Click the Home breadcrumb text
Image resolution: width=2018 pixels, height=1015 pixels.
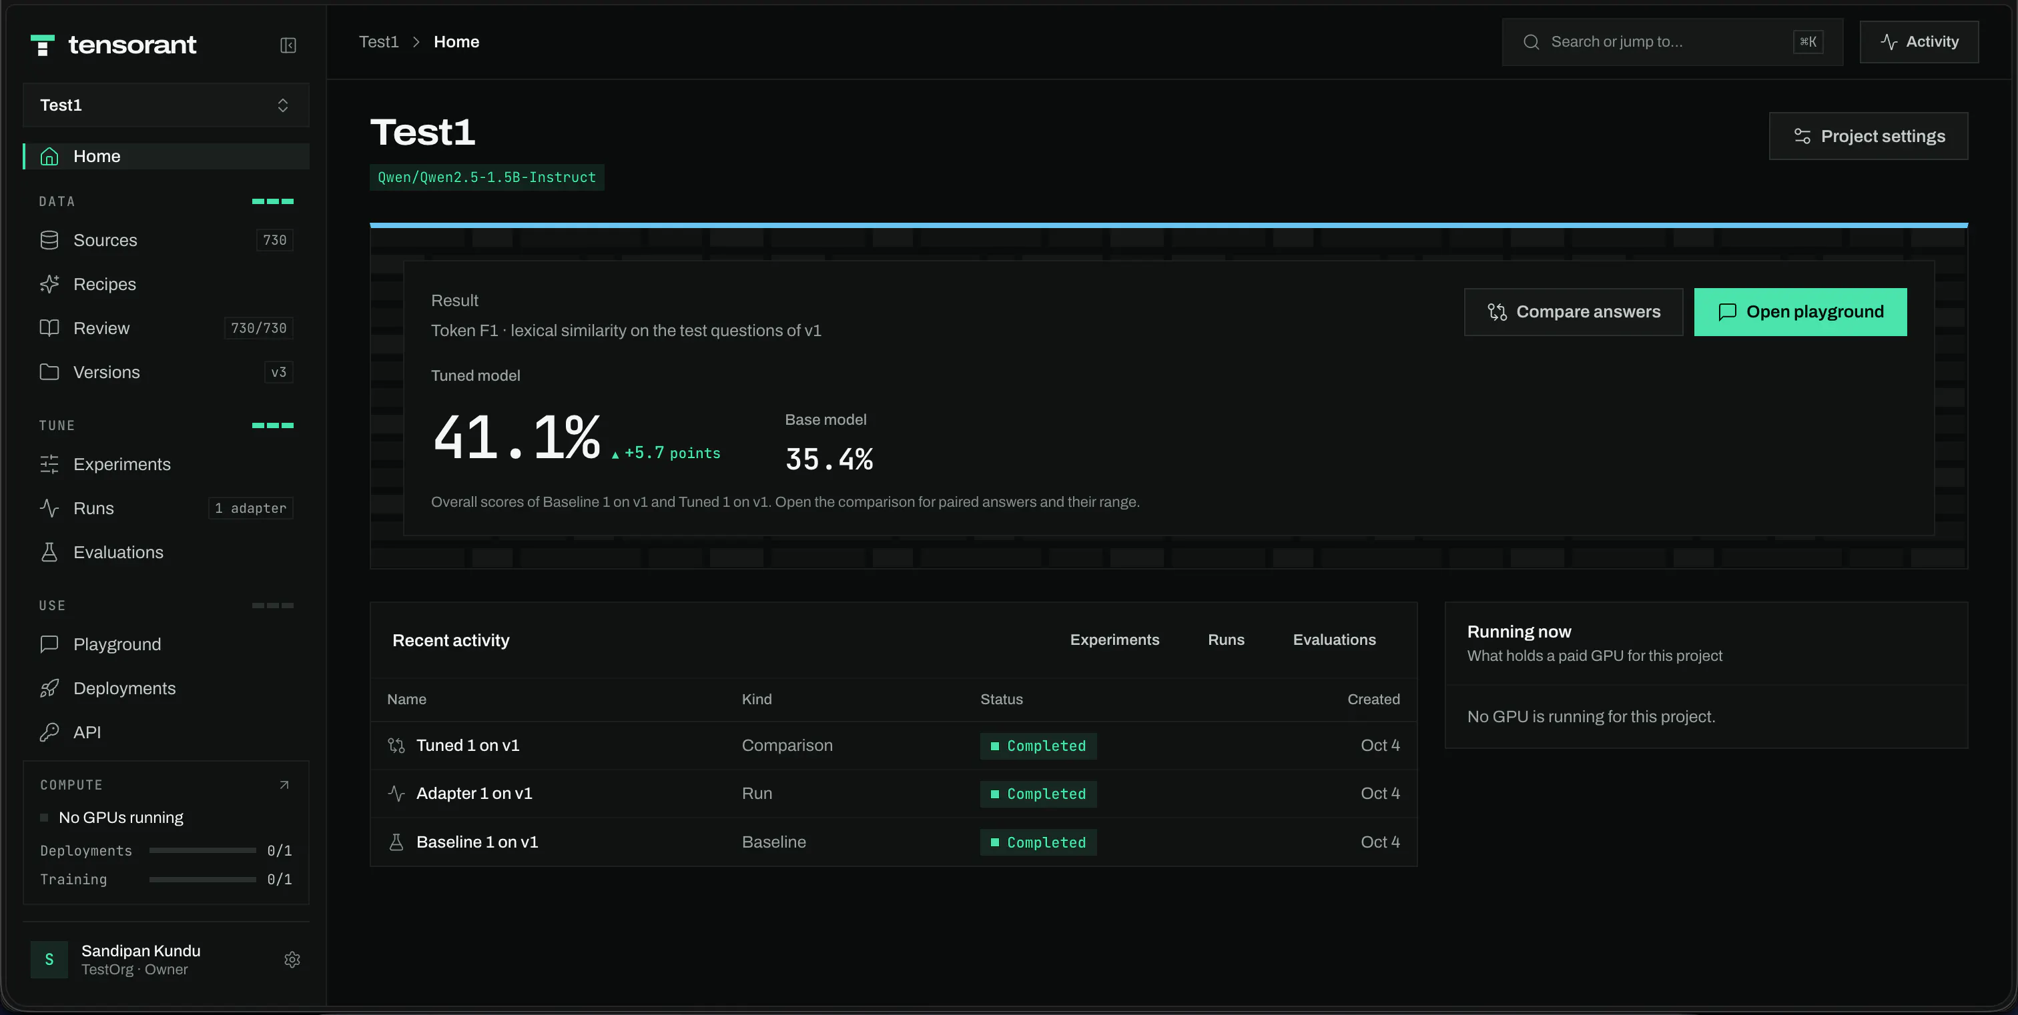click(x=456, y=42)
